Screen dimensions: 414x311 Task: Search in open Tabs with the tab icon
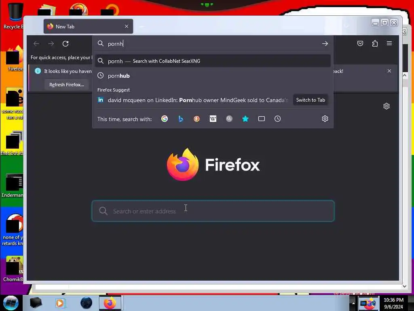coord(262,119)
